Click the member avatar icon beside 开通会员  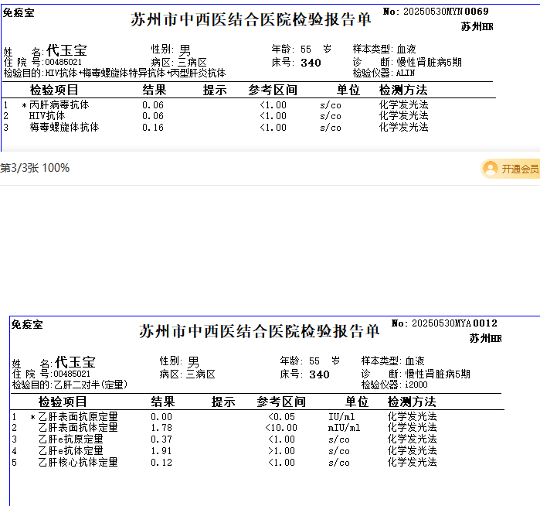pos(491,169)
